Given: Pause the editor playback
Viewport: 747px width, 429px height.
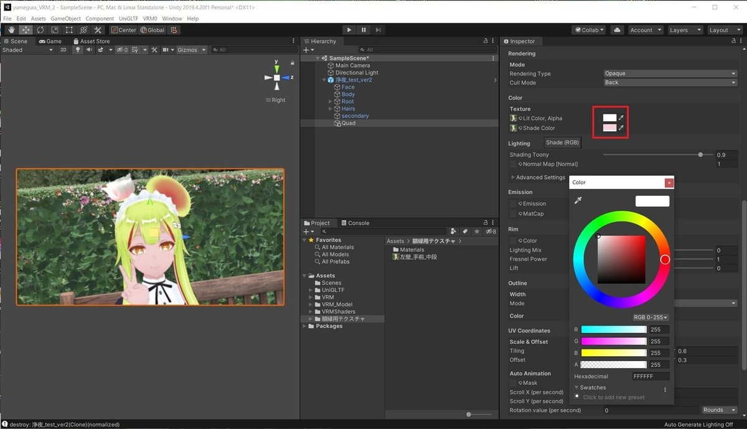Looking at the screenshot, I should [364, 30].
